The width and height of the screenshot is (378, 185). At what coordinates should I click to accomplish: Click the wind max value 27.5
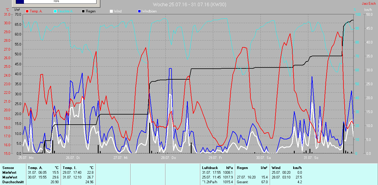click(298, 177)
